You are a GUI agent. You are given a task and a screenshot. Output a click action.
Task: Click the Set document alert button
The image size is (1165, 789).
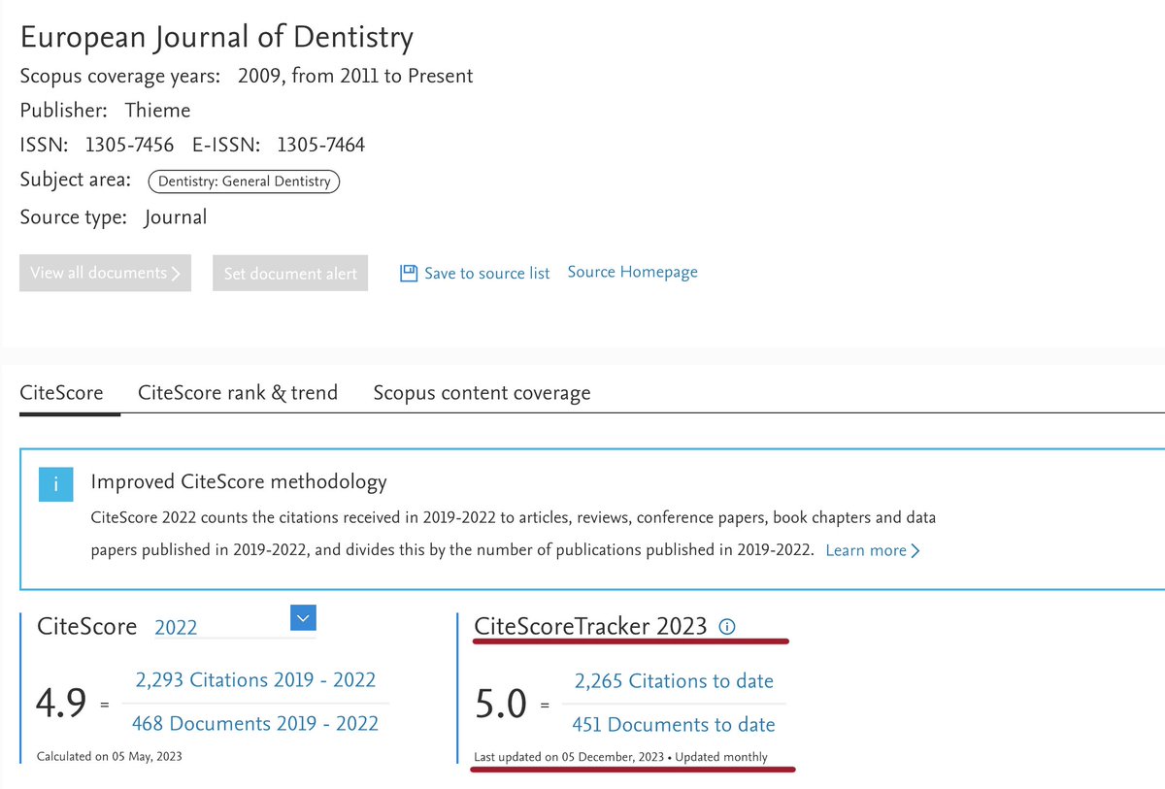coord(290,274)
